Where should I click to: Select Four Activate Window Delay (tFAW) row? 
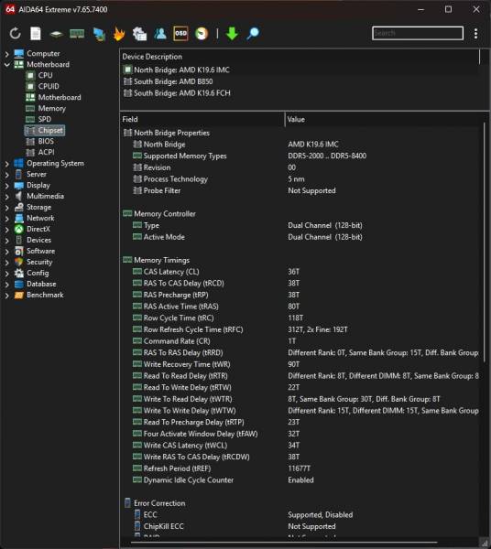(301, 434)
